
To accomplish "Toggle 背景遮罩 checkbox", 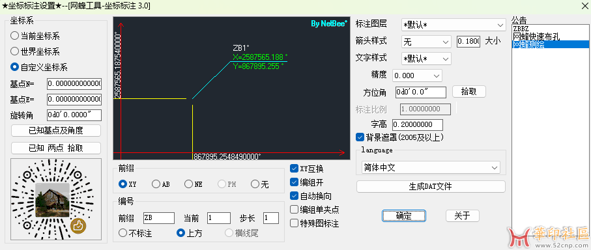I will click(x=400, y=137).
